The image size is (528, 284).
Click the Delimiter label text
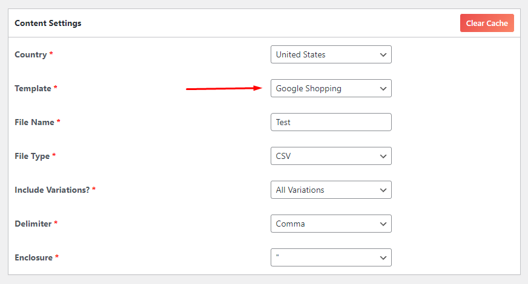(x=33, y=224)
